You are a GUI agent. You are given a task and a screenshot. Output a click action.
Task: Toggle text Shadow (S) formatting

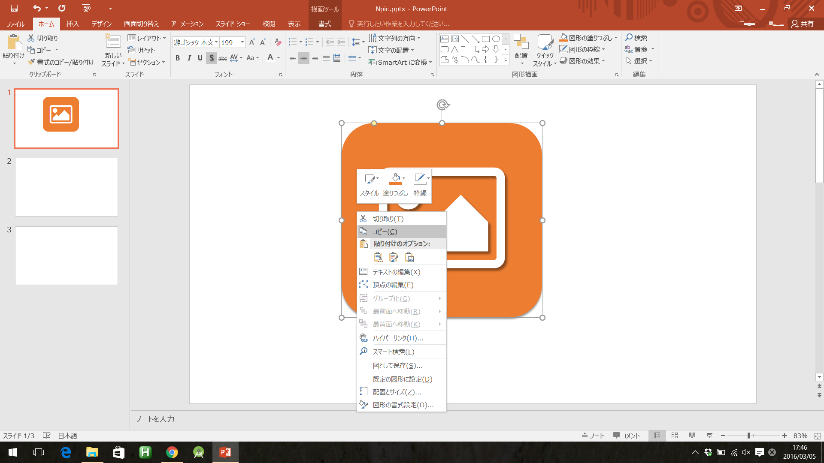pyautogui.click(x=211, y=58)
